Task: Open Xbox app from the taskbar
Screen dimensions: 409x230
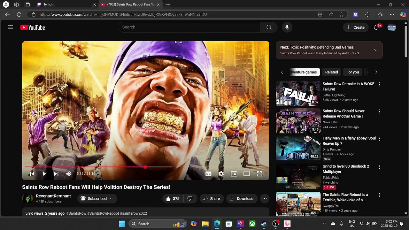Action: pos(252,224)
